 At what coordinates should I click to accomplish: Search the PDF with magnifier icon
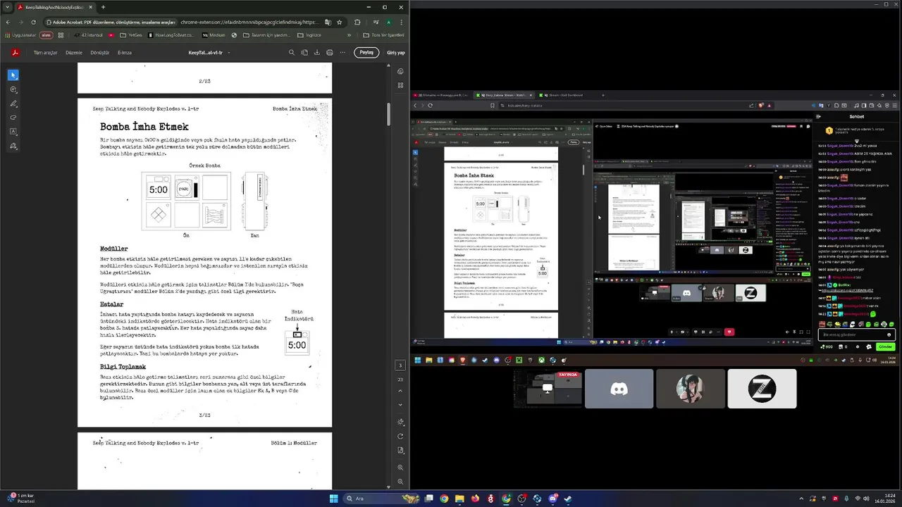(x=292, y=52)
